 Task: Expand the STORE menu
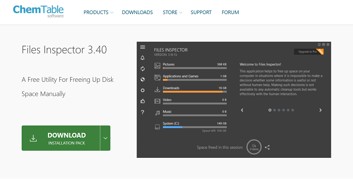[172, 12]
